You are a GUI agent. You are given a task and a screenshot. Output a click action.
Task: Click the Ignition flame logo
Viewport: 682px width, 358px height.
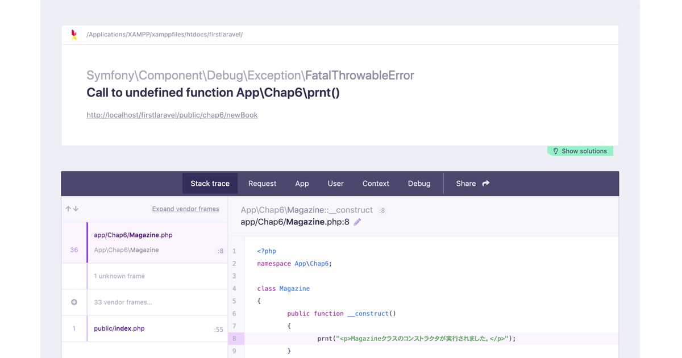click(x=74, y=35)
